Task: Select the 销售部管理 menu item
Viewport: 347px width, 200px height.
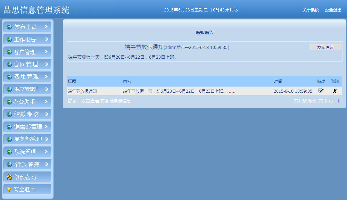Action: 28,127
